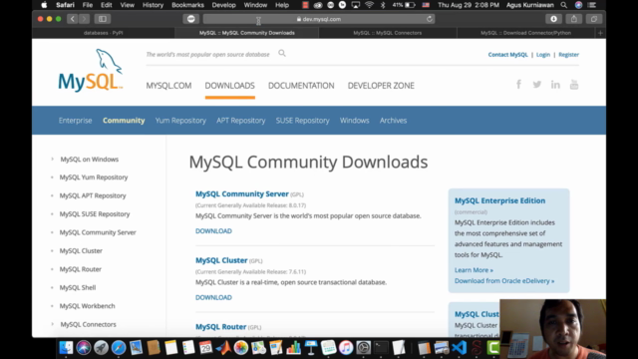
Task: Click the extension icon left of the address bar
Action: coord(190,19)
